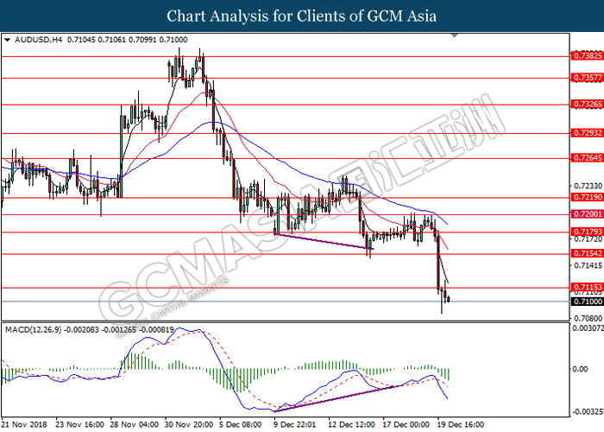Select the 0.71542 support price label
This screenshot has height=432, width=604.
tap(583, 253)
